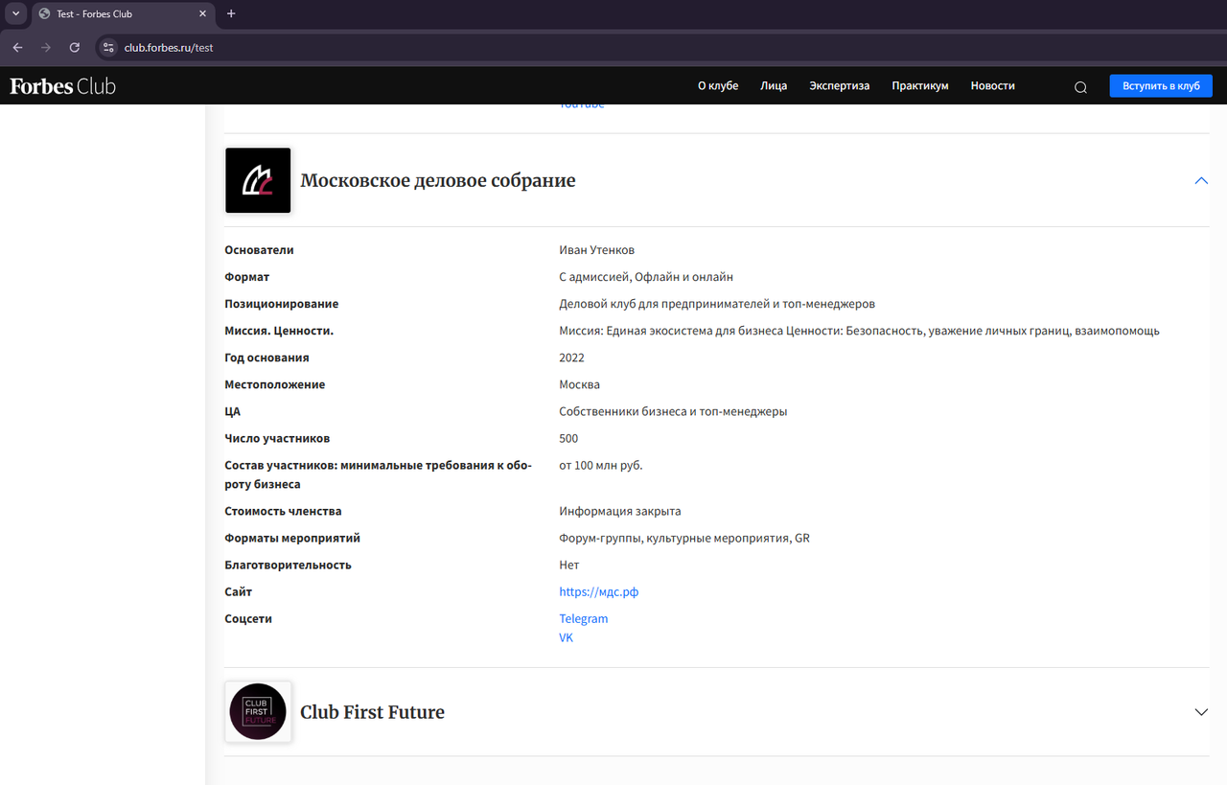Open the О клубе menu
This screenshot has width=1227, height=785.
(718, 85)
